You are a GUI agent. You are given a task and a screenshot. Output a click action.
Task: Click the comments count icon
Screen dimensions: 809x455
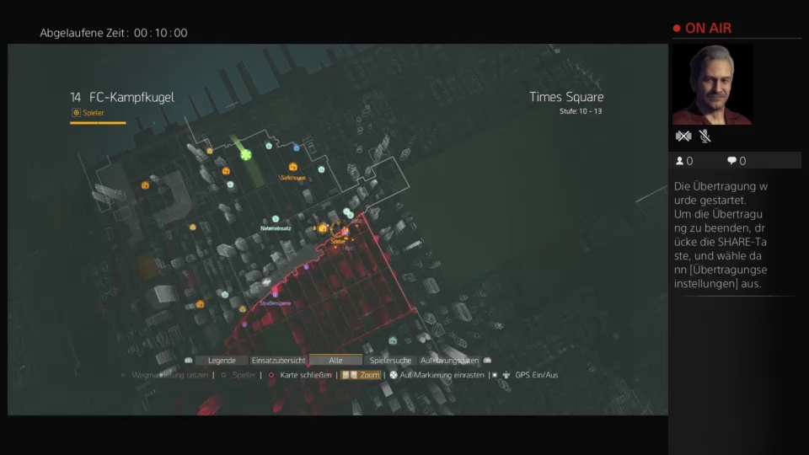coord(732,161)
